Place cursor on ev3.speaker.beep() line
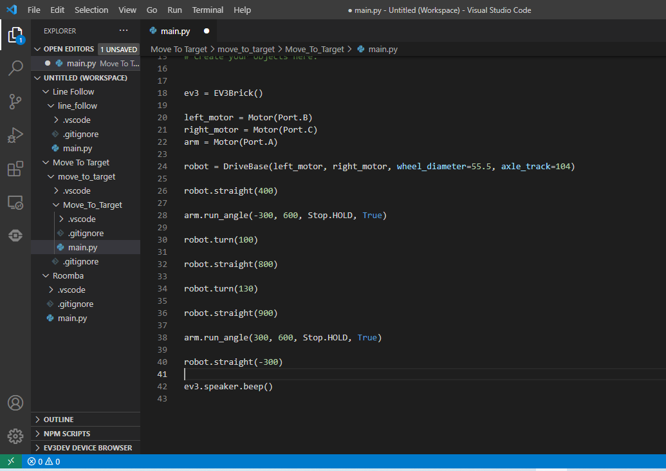666x471 pixels. pos(228,387)
